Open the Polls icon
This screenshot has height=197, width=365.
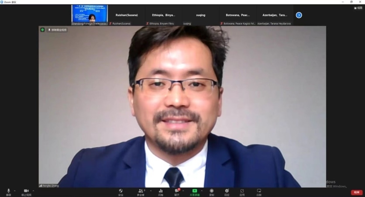tap(161, 191)
